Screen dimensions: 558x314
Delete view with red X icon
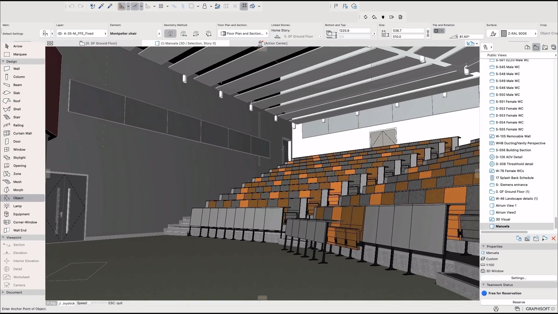click(x=553, y=238)
